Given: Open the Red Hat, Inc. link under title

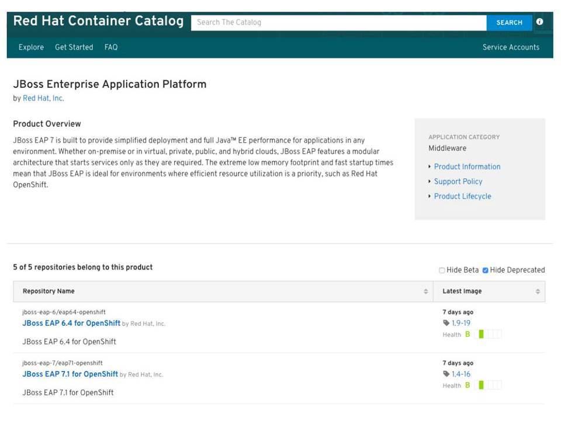Looking at the screenshot, I should 43,98.
